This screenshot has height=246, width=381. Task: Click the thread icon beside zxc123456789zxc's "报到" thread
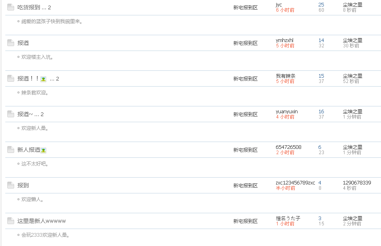coord(11,185)
